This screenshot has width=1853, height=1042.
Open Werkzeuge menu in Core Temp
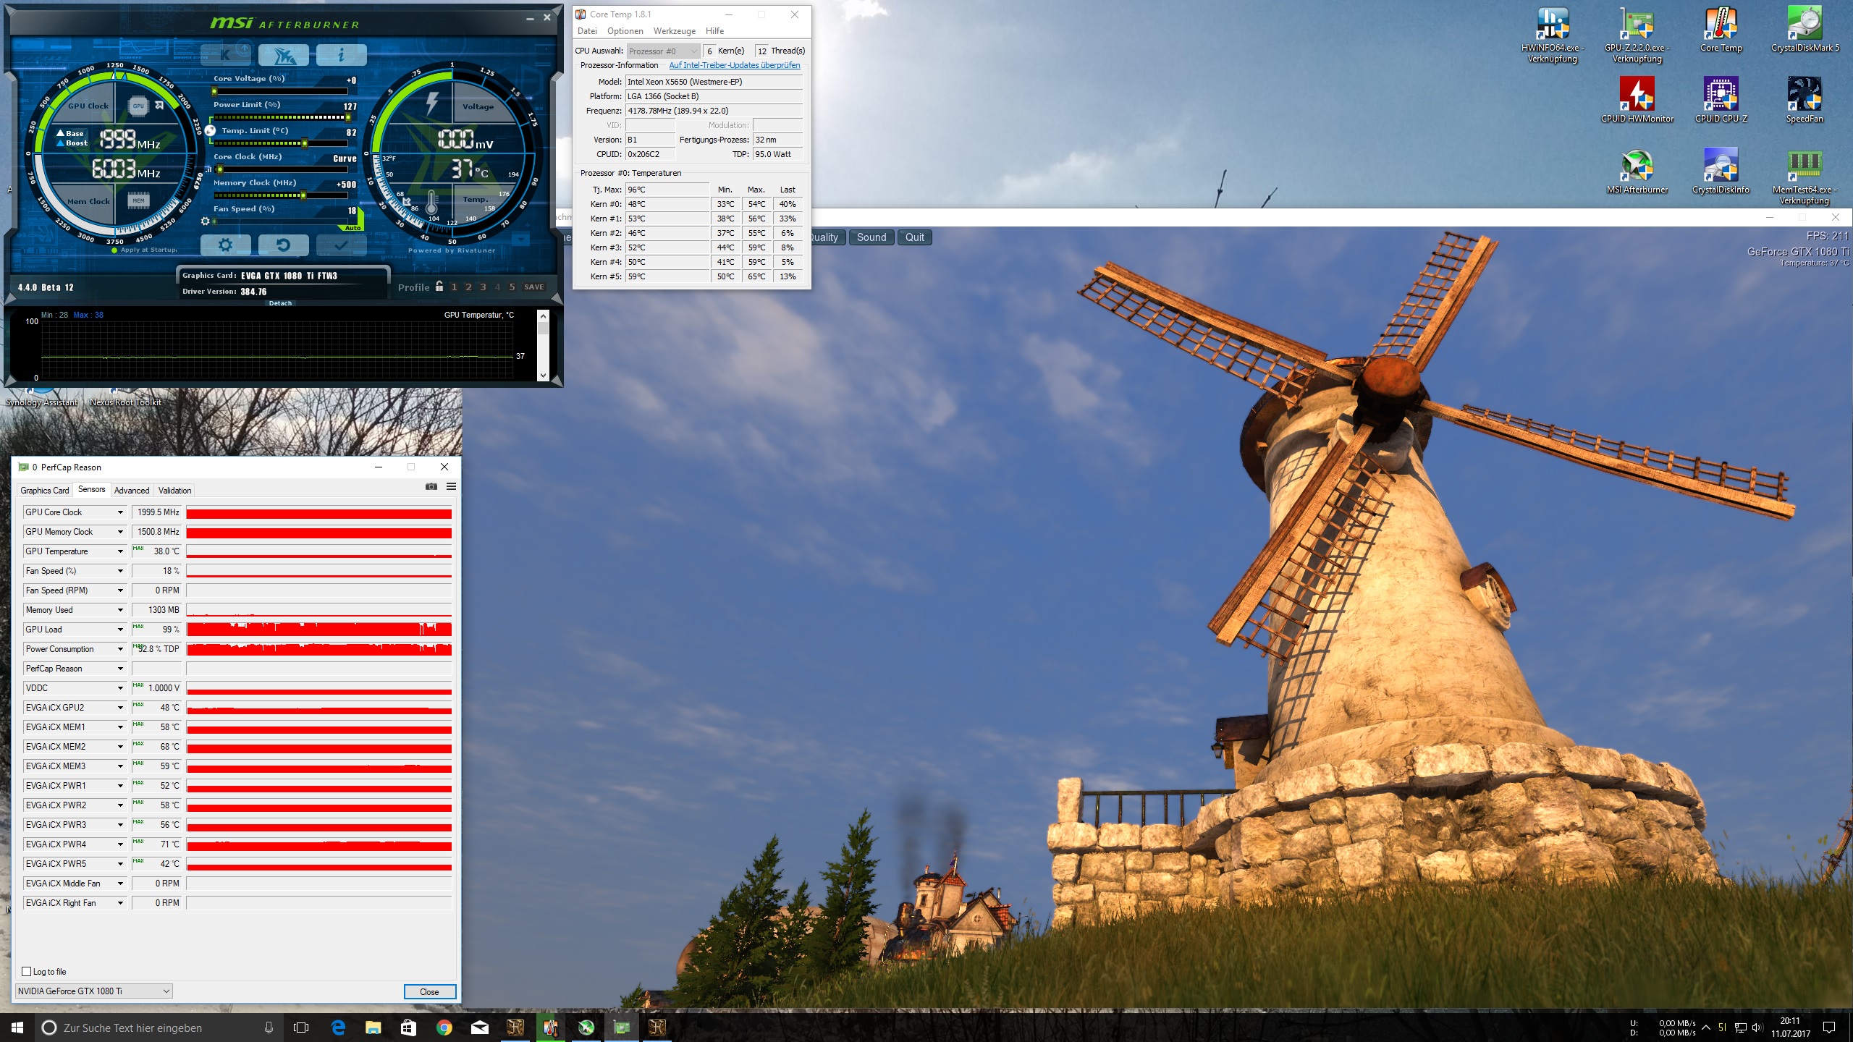(x=674, y=31)
